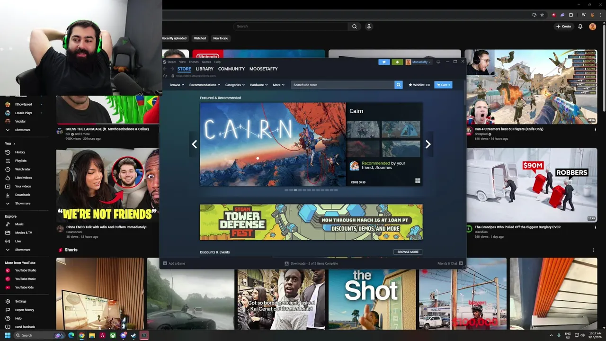
Task: Expand Steam Recommendations dropdown
Action: click(205, 85)
